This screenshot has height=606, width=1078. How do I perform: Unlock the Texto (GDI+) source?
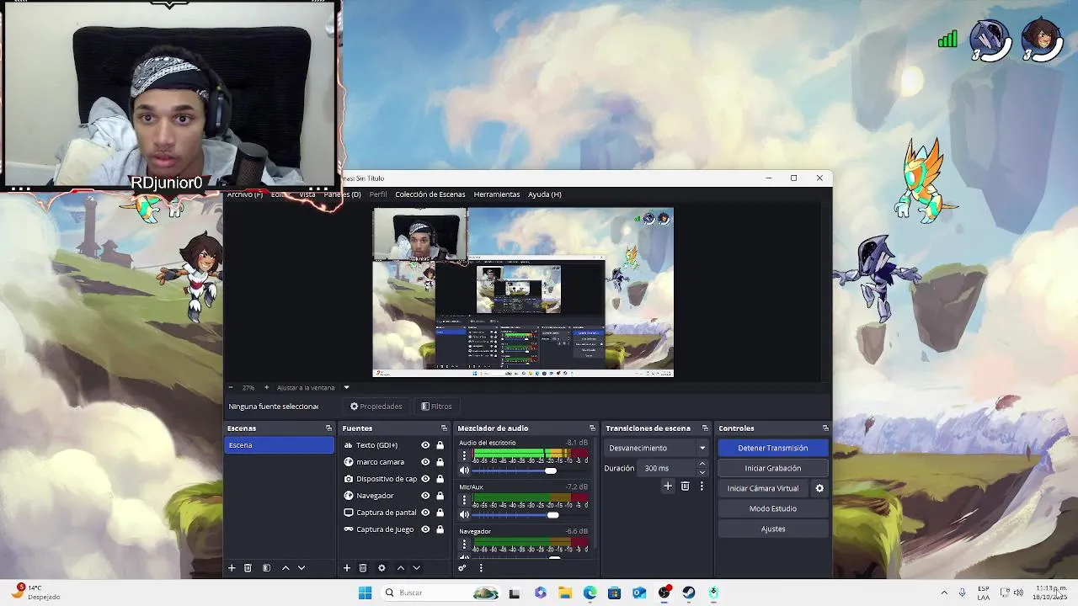point(440,445)
